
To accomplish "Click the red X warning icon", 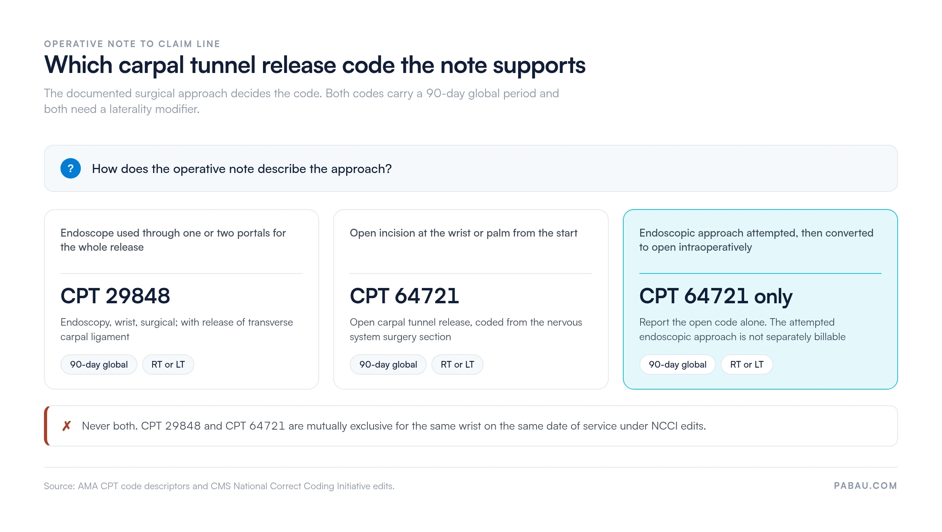I will pyautogui.click(x=67, y=426).
